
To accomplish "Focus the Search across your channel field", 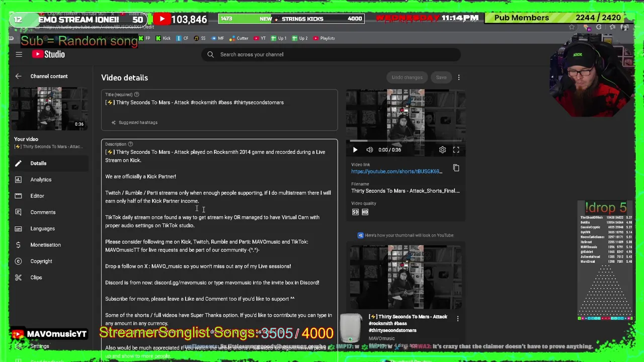I will click(331, 54).
